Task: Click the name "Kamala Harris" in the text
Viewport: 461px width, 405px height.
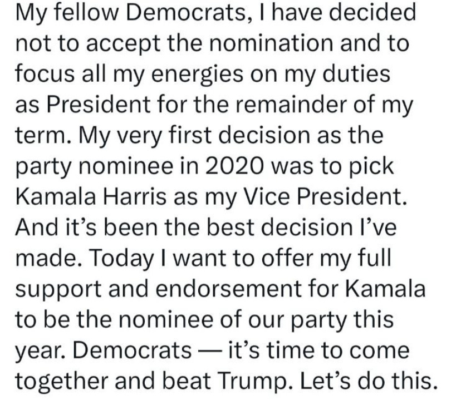Action: 91,196
